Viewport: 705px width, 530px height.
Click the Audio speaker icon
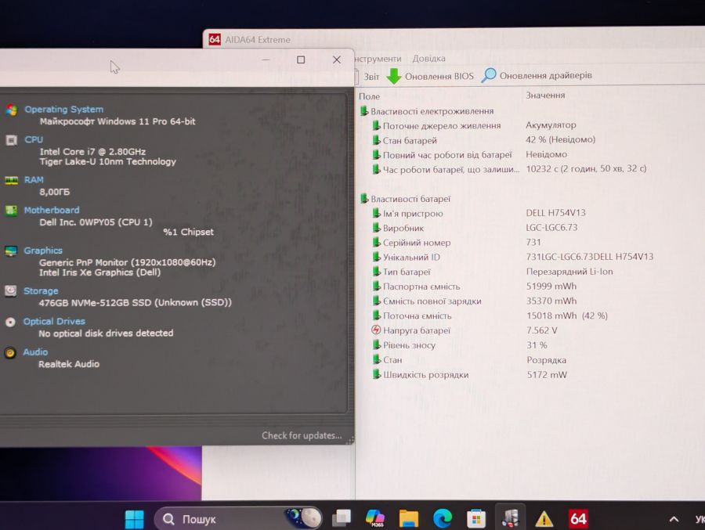pyautogui.click(x=10, y=352)
